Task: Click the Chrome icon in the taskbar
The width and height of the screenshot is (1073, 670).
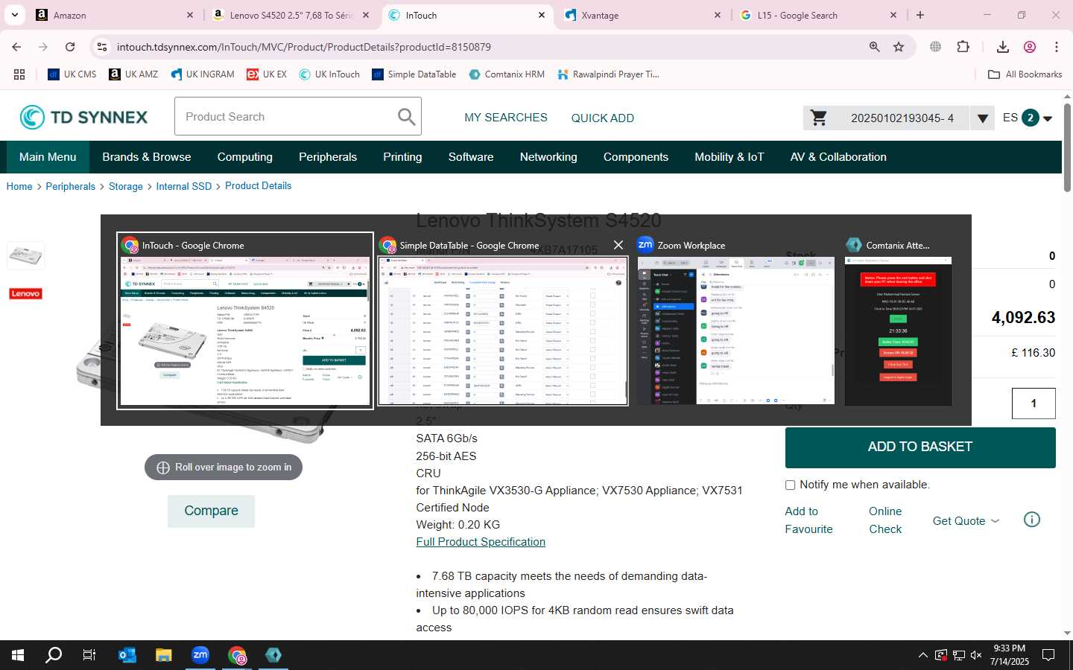Action: [x=237, y=655]
